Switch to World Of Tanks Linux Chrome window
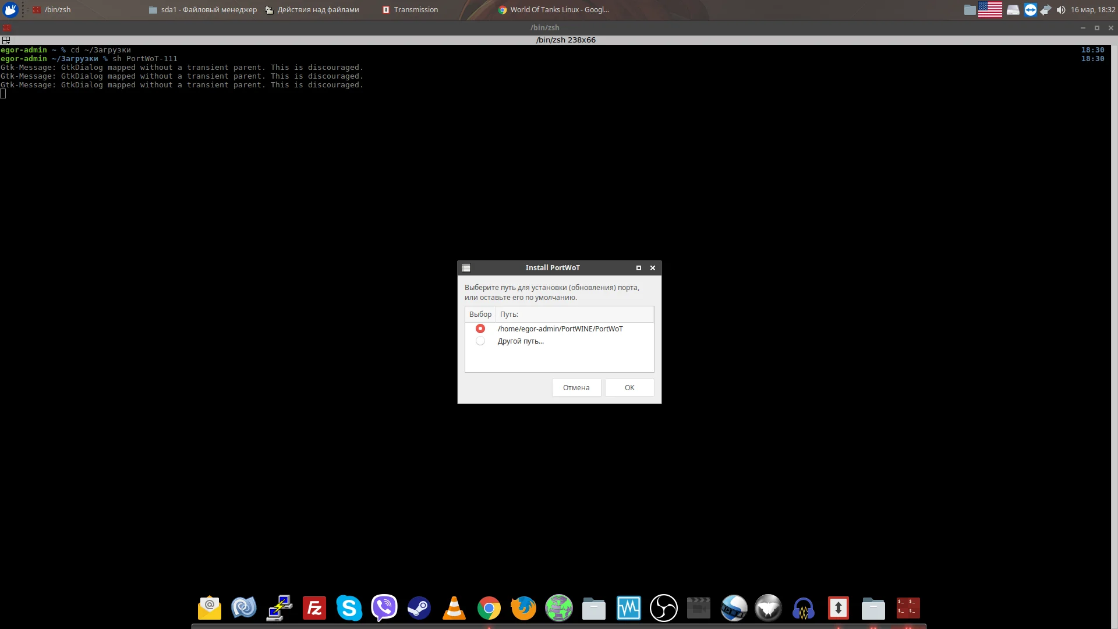1118x629 pixels. coord(553,10)
